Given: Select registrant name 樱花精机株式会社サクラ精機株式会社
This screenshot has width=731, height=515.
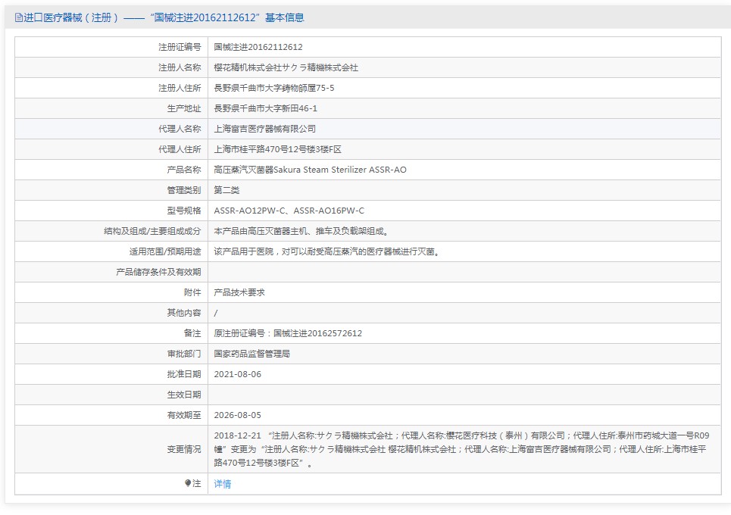Looking at the screenshot, I should coord(286,67).
